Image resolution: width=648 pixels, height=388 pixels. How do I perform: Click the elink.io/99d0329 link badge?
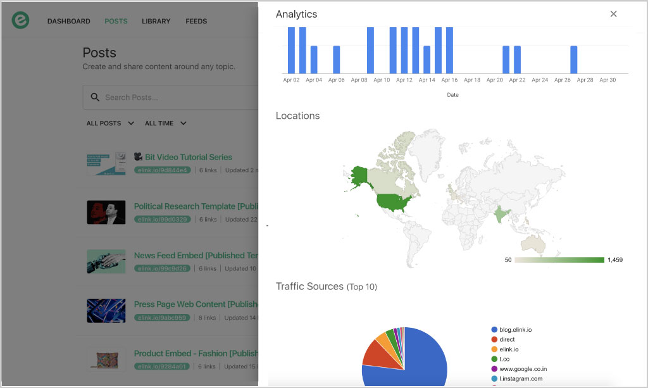[163, 219]
